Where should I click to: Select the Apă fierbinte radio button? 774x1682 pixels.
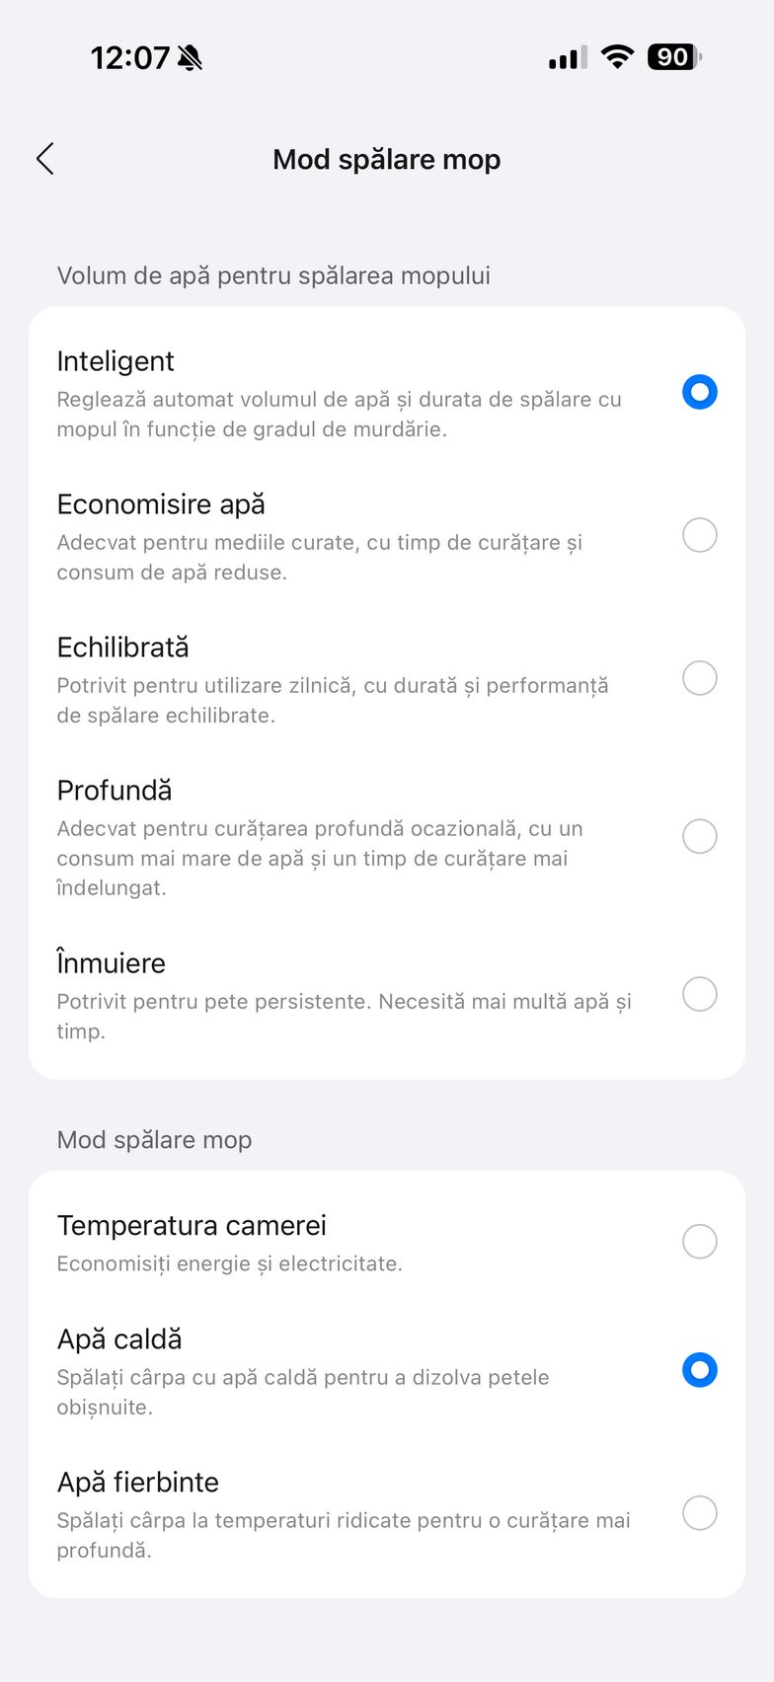click(x=699, y=1513)
